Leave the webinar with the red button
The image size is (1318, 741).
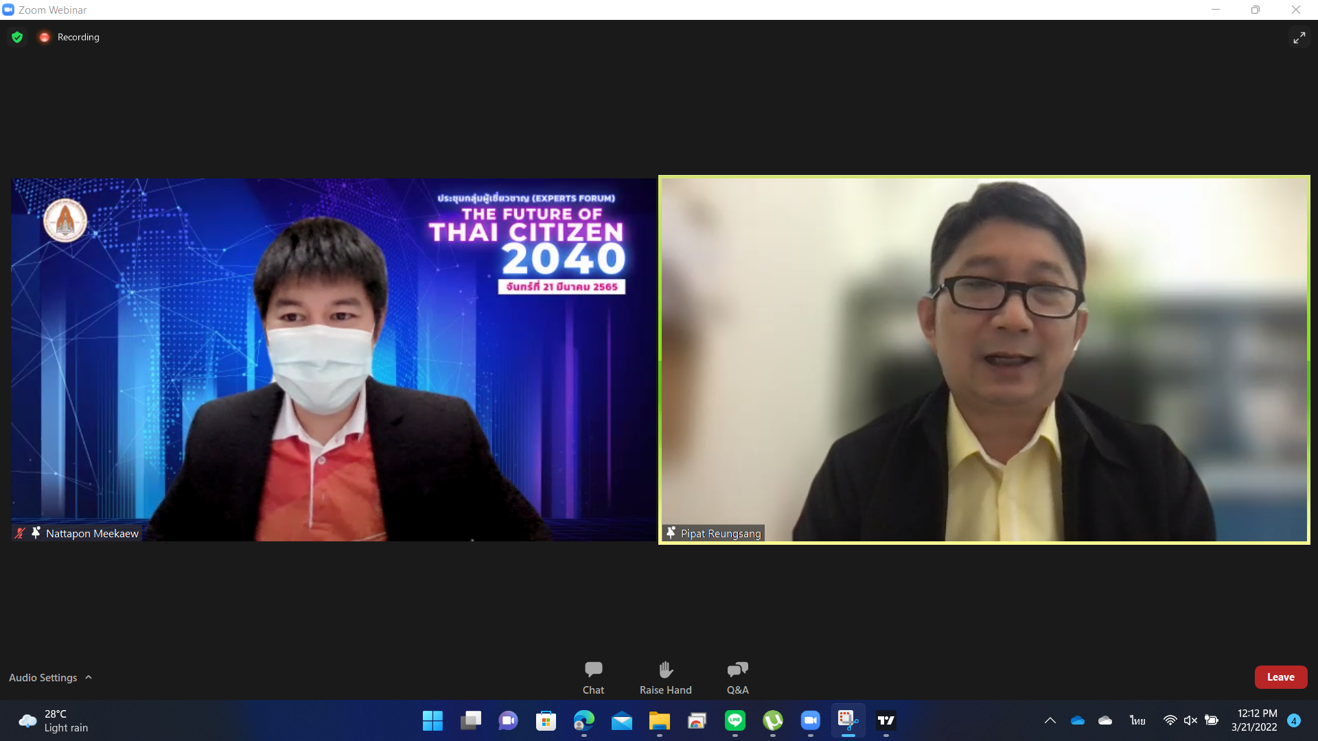(x=1280, y=677)
